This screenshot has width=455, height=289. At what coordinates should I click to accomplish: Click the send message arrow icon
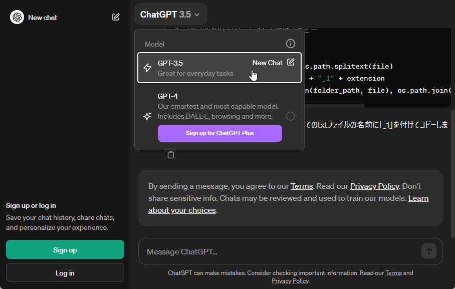(428, 251)
